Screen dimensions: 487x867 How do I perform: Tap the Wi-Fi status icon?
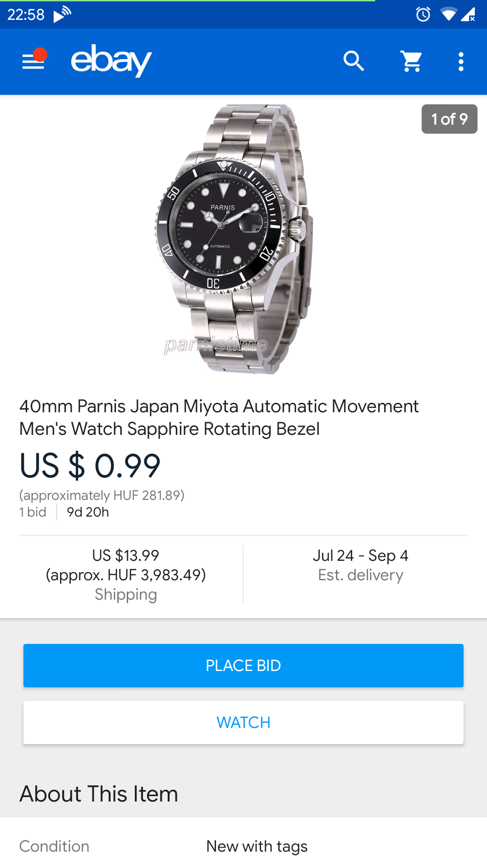pyautogui.click(x=448, y=14)
